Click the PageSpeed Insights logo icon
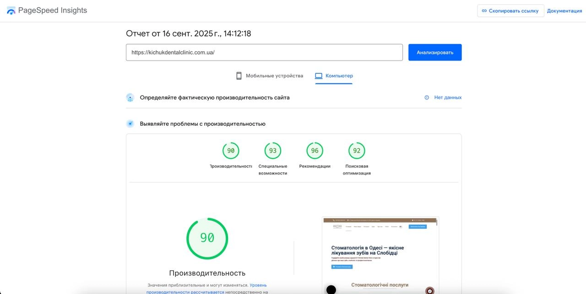Viewport: 586px width, 294px height. click(11, 11)
